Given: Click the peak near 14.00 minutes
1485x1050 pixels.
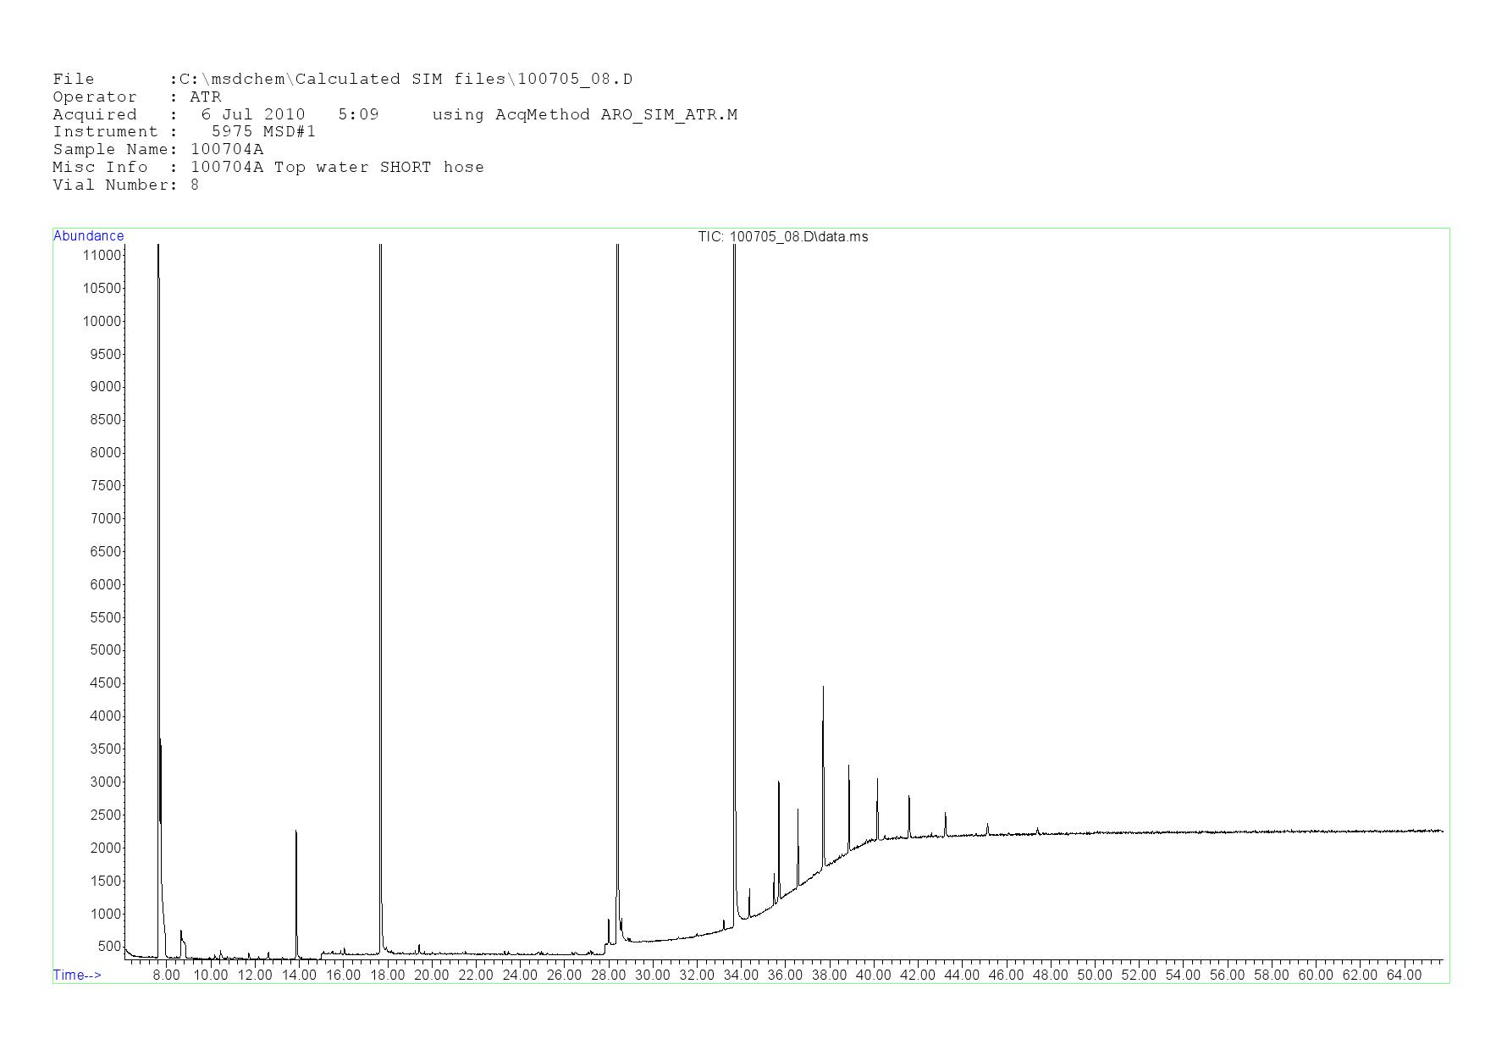Looking at the screenshot, I should [x=296, y=889].
